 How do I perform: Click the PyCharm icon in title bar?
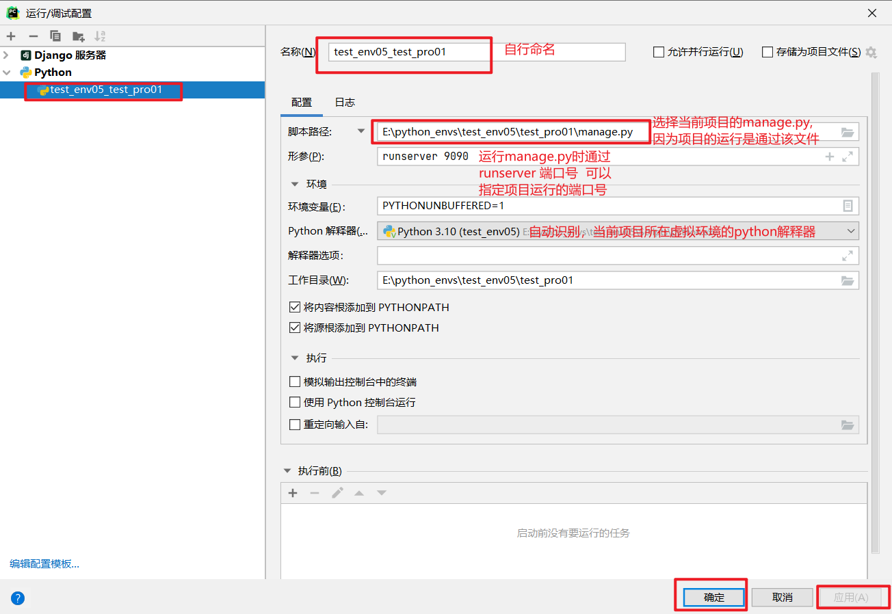coord(13,13)
